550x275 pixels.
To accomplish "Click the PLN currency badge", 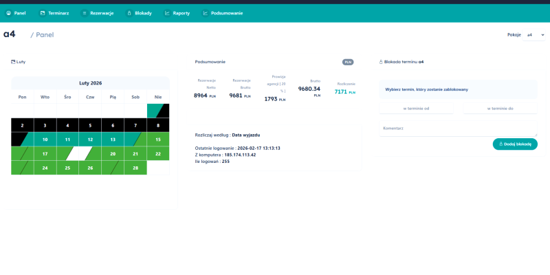I will [x=348, y=62].
